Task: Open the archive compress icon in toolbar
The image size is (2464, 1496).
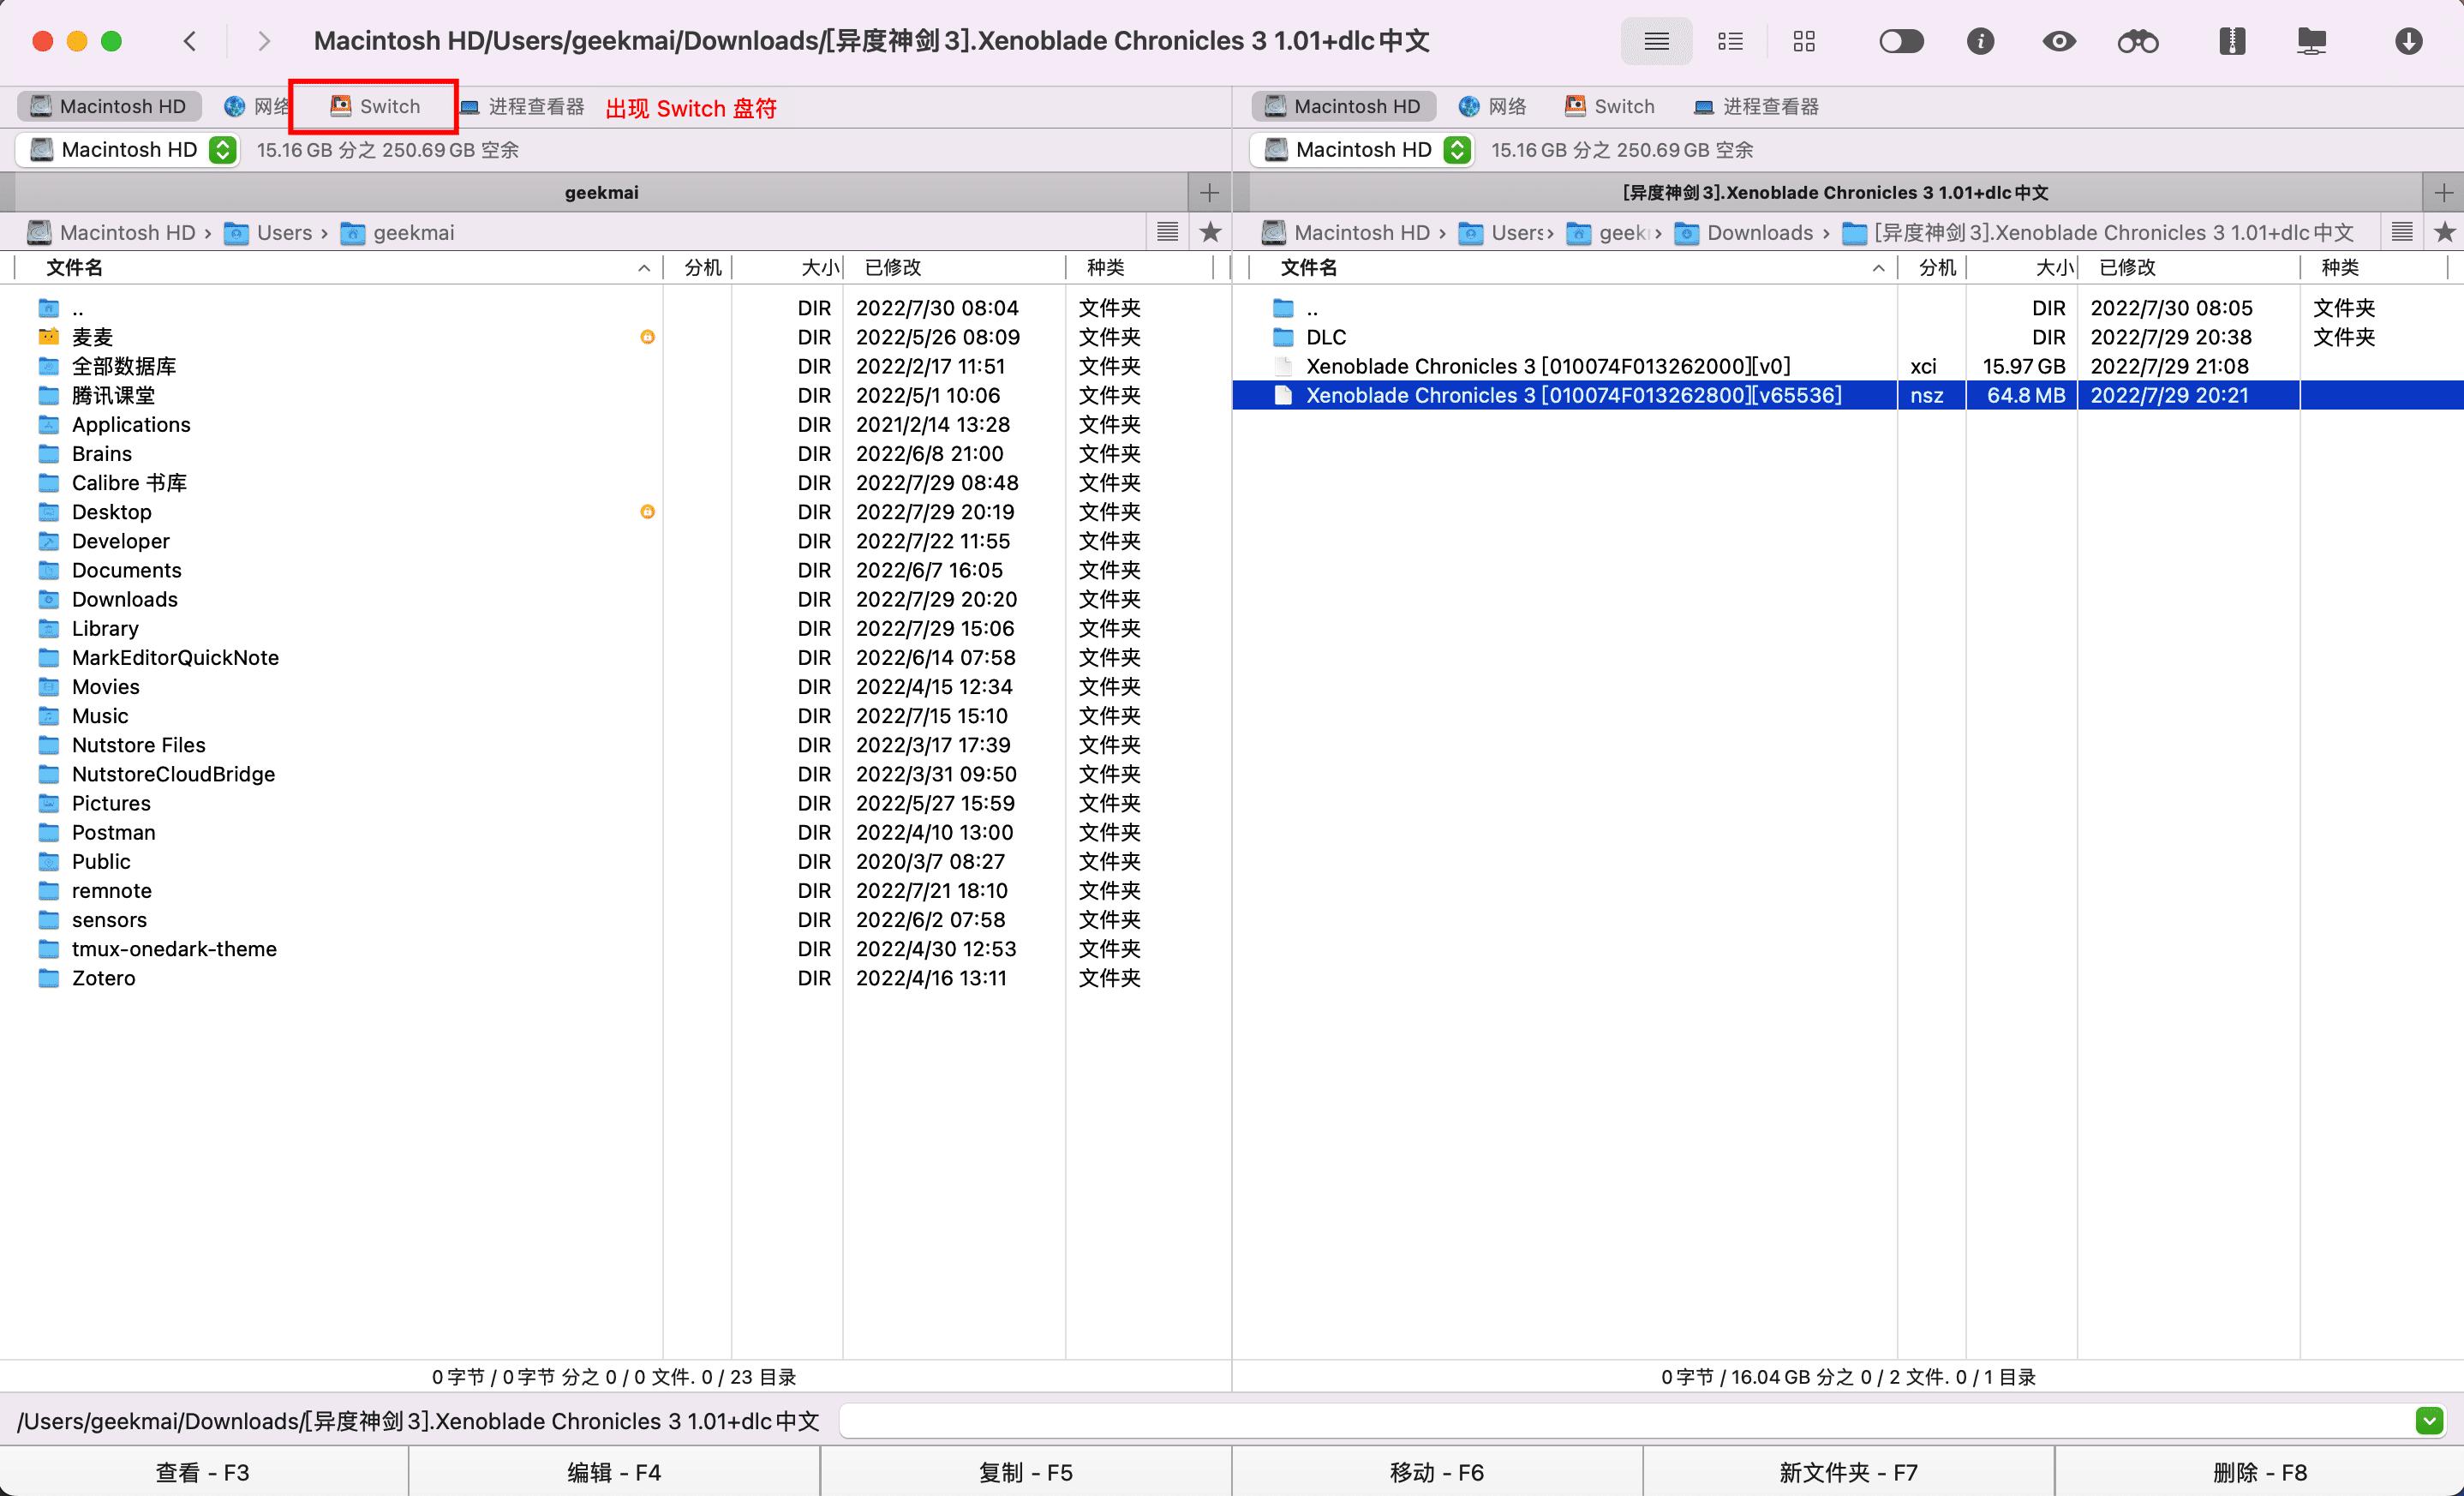Action: 2232,41
